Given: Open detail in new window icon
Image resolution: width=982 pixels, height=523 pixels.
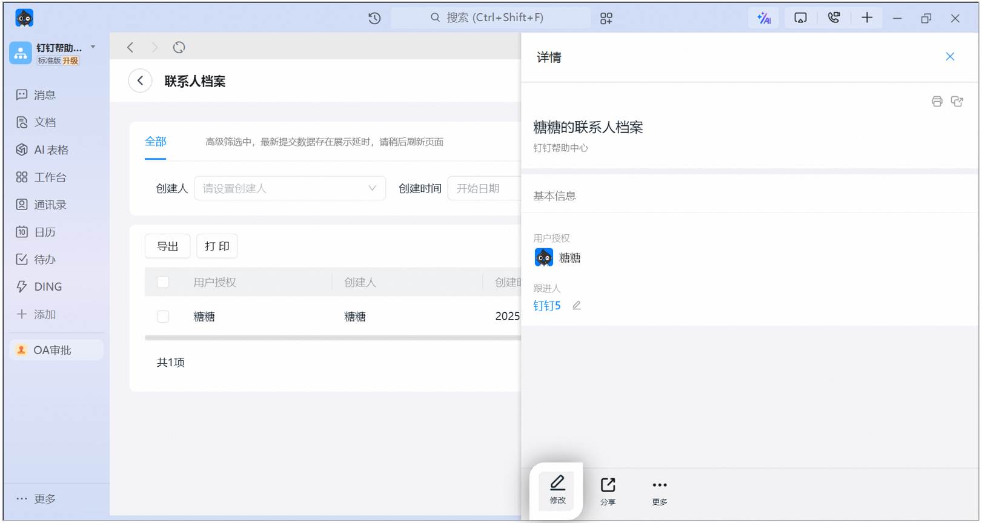Looking at the screenshot, I should (x=957, y=101).
